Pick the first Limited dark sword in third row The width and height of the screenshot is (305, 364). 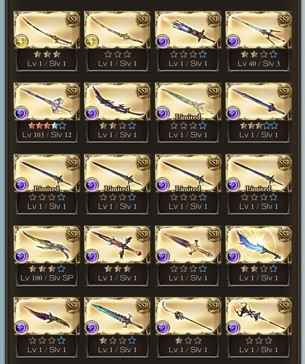point(47,184)
